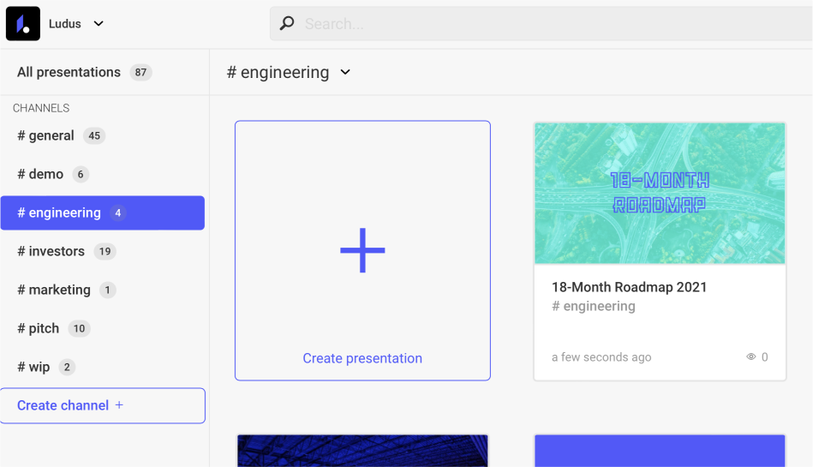This screenshot has width=813, height=467.
Task: Click the plus icon in Create channel
Action: click(119, 405)
